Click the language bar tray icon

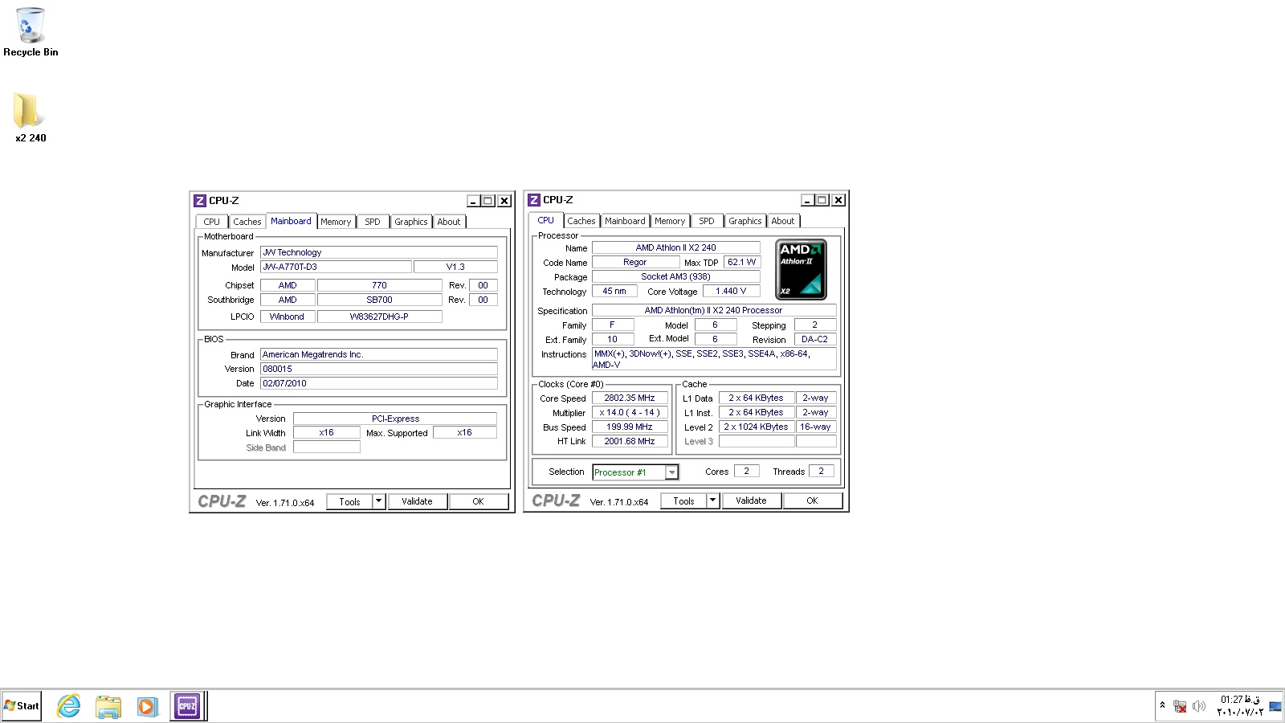[1275, 706]
